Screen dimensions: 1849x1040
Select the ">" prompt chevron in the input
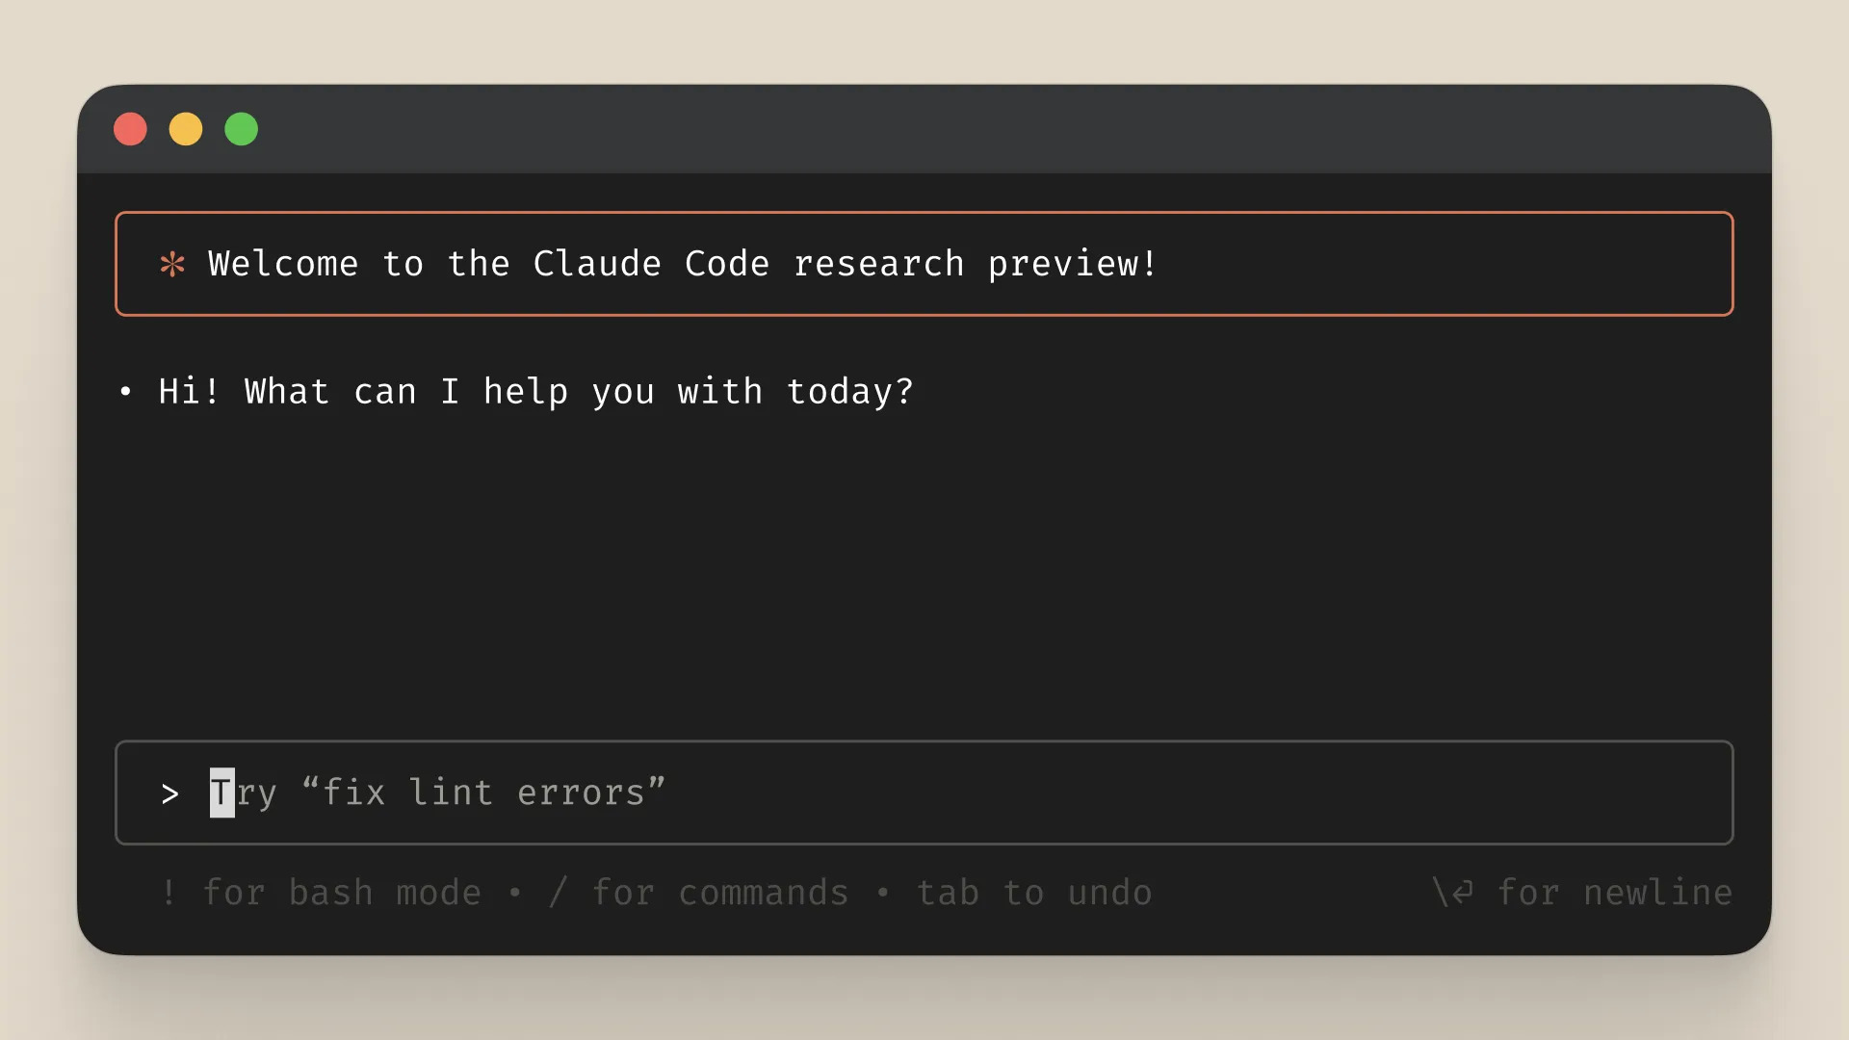click(x=169, y=793)
